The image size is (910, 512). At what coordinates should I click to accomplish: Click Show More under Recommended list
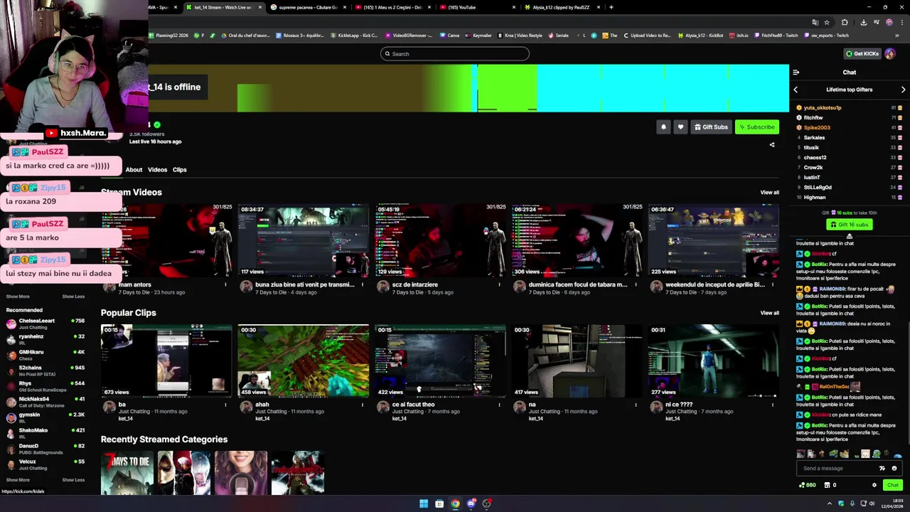point(18,480)
